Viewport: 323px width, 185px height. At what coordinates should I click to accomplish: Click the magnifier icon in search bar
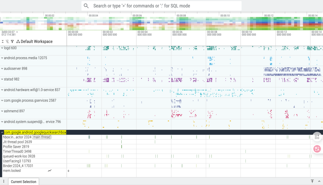(x=86, y=6)
